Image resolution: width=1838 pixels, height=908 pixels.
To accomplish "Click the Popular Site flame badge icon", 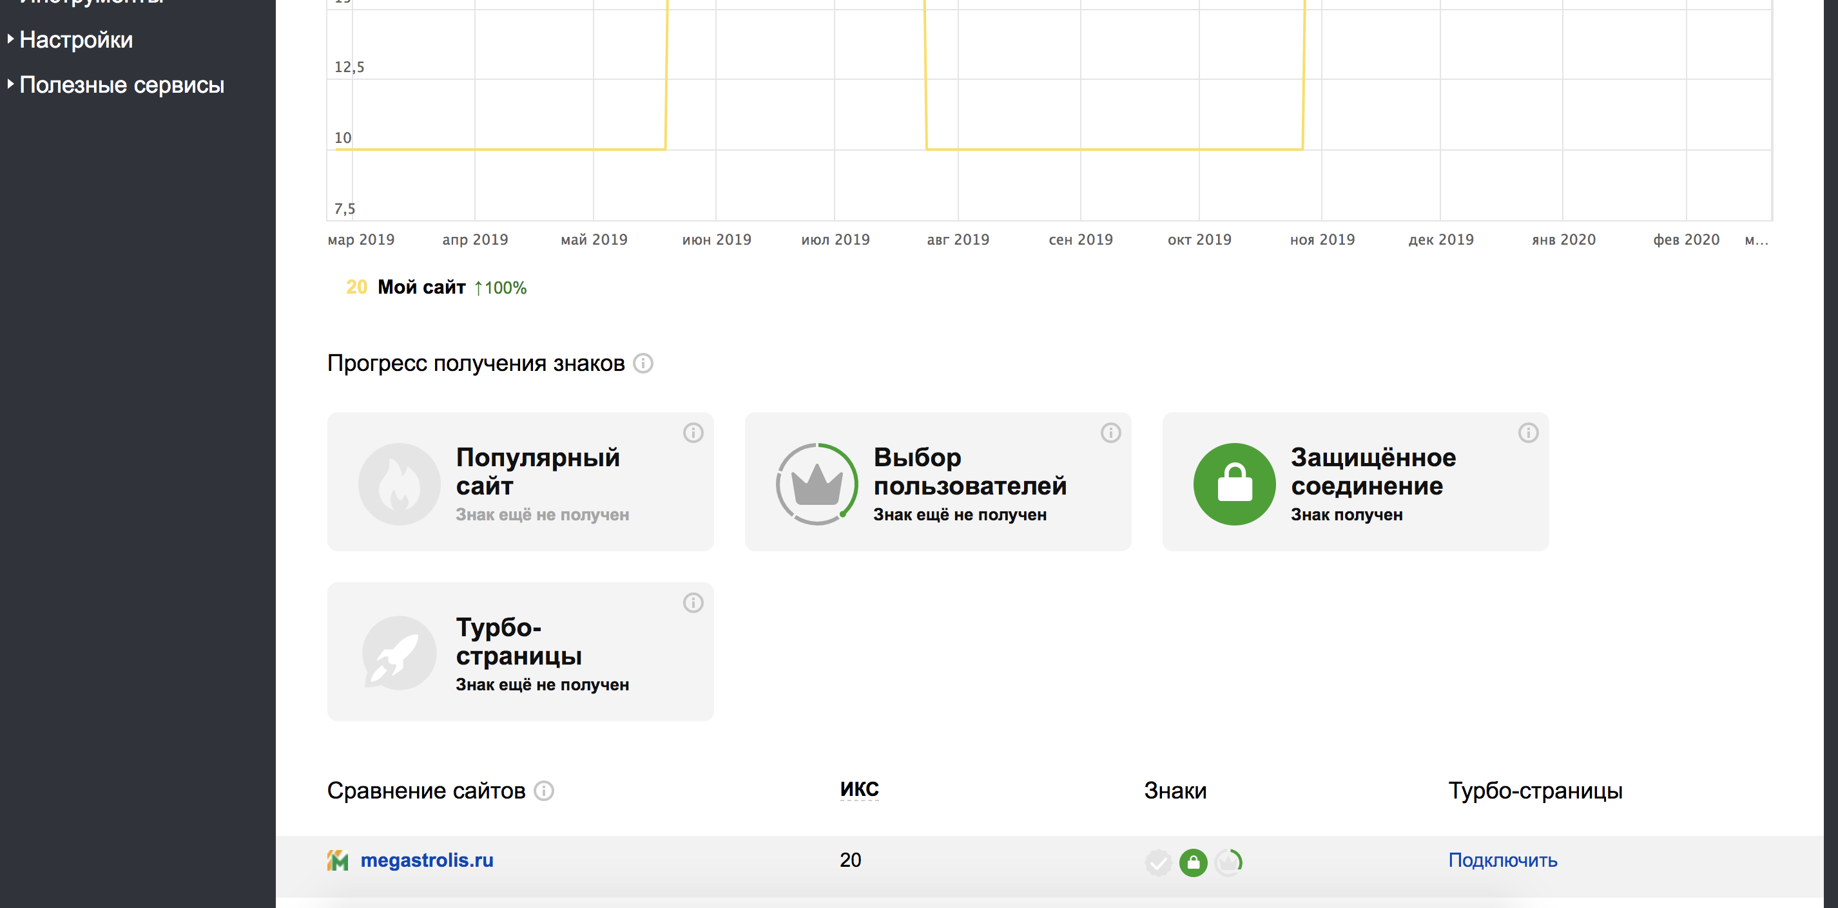I will (399, 484).
